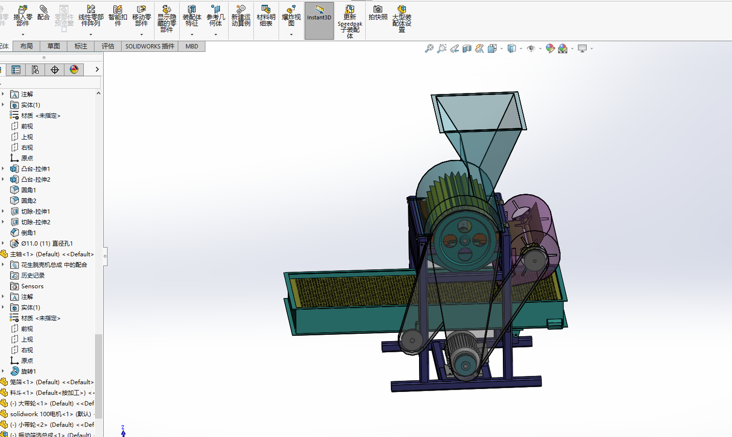Click the View Orientation cube icon
The height and width of the screenshot is (437, 732).
pyautogui.click(x=492, y=48)
